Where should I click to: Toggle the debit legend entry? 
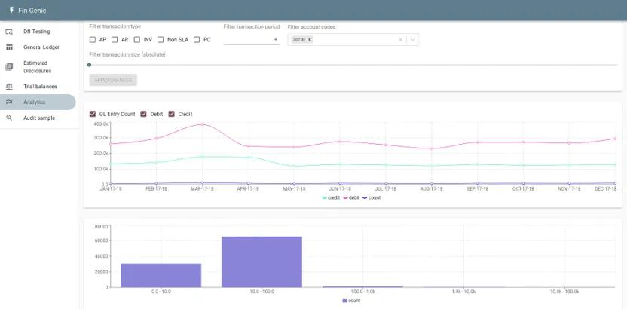(x=351, y=198)
